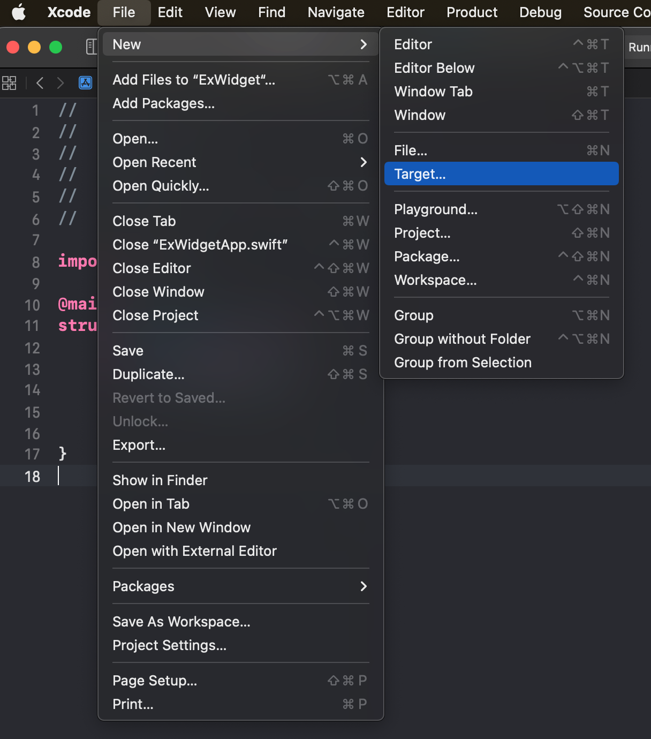Toggle the navigator sidebar icon
Screen dimensions: 651x739
tap(91, 47)
